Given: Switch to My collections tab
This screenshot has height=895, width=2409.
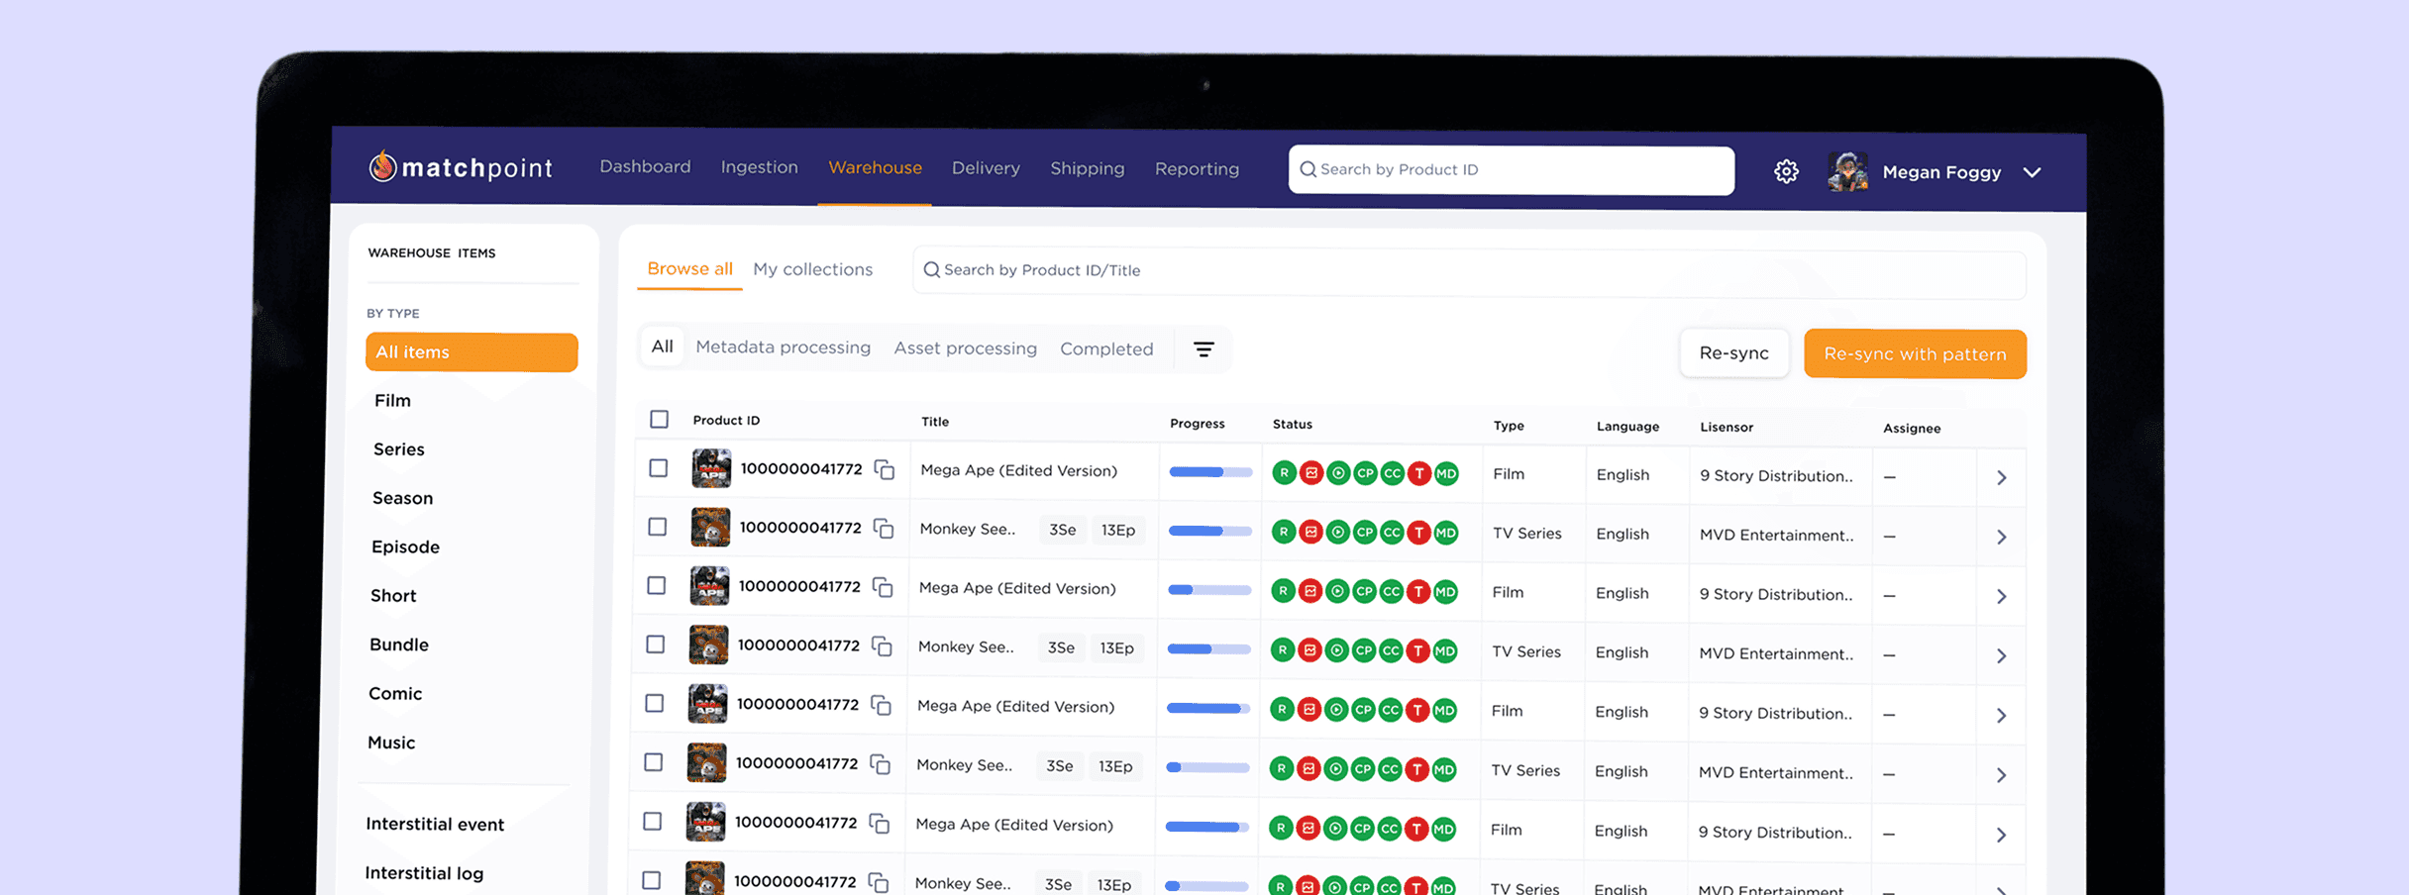Looking at the screenshot, I should tap(812, 269).
